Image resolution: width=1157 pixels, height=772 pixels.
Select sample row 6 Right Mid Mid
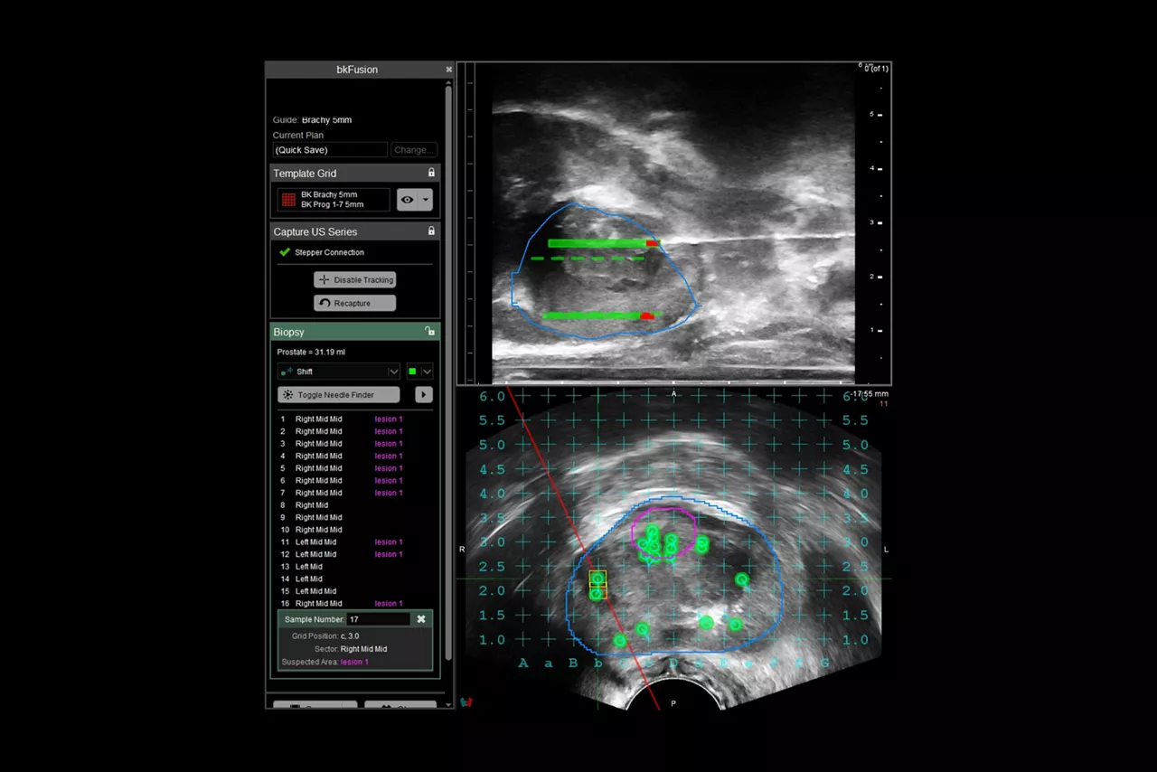coord(354,481)
